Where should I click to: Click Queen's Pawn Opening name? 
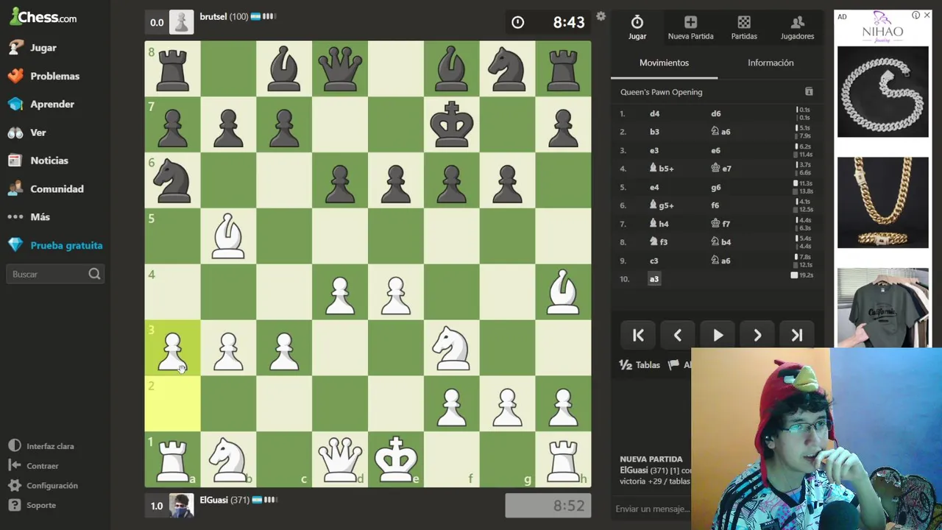661,92
